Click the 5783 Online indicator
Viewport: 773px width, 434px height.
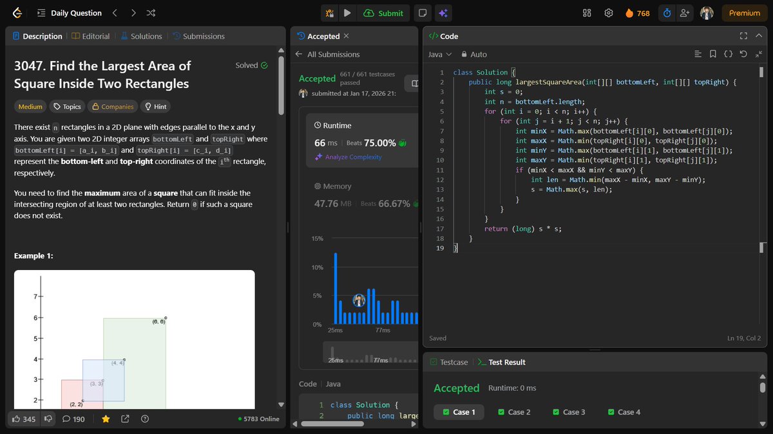tap(258, 419)
